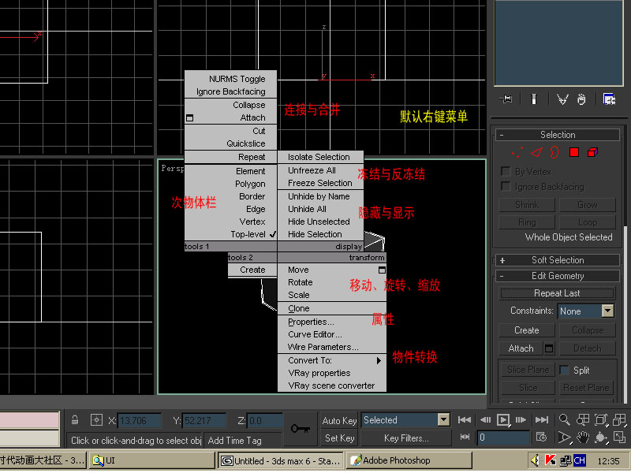
Task: Toggle Auto Key animation mode
Action: point(339,420)
